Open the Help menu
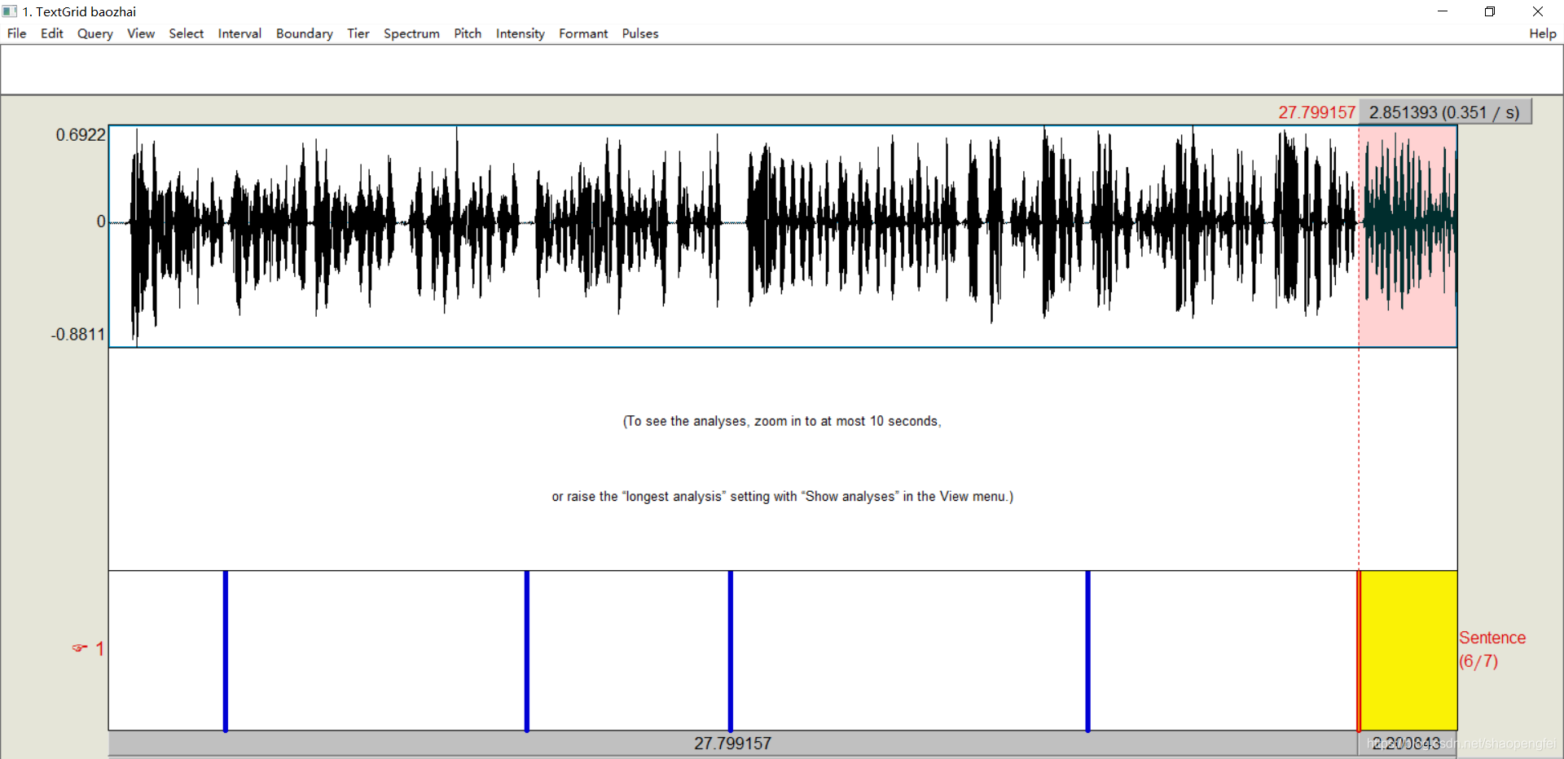Viewport: 1564px width, 759px height. (x=1542, y=33)
